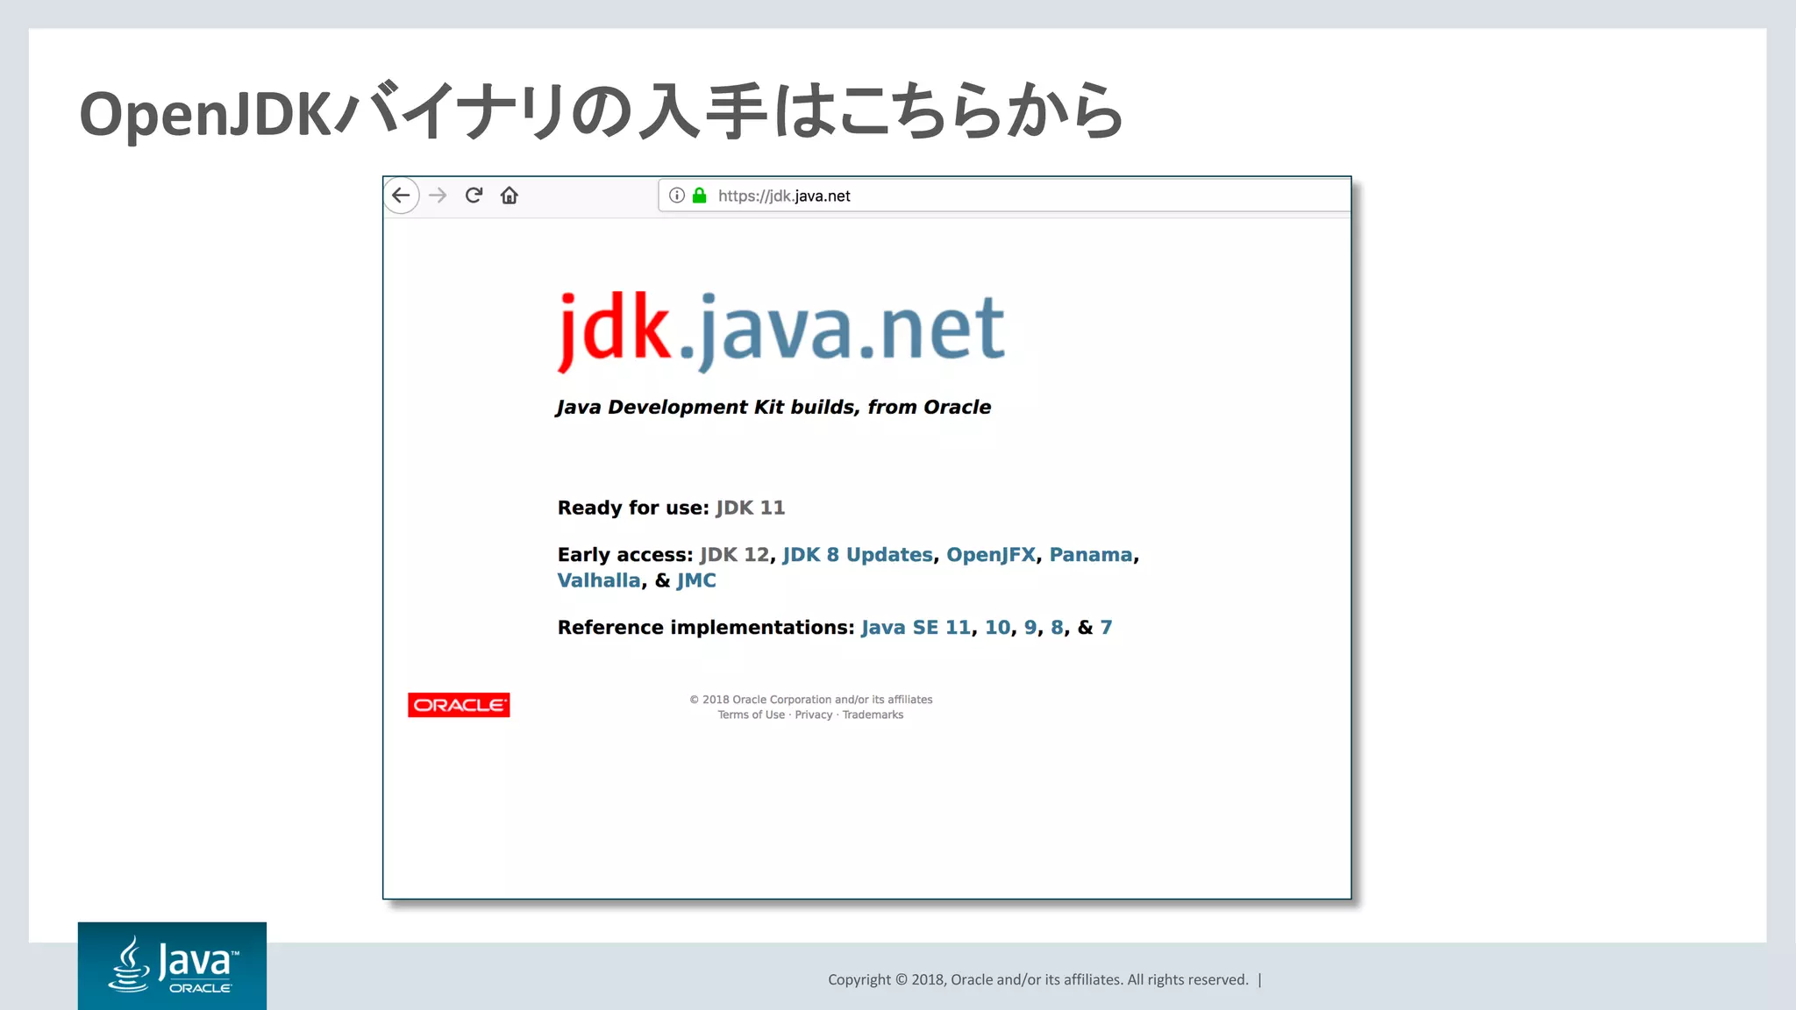Open the Privacy footer link
This screenshot has height=1010, width=1796.
[814, 715]
